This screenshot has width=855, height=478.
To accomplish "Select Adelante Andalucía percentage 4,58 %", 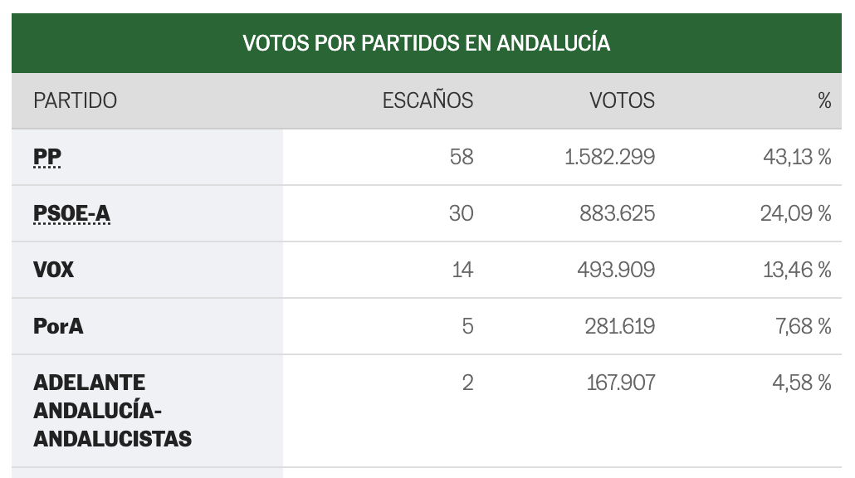I will (802, 383).
